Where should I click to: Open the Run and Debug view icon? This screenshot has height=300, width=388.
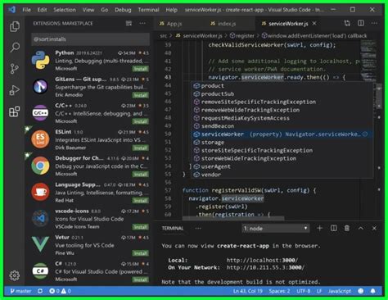coord(15,90)
